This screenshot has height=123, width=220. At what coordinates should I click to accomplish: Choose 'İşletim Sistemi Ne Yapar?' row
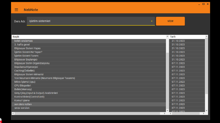tap(89, 52)
